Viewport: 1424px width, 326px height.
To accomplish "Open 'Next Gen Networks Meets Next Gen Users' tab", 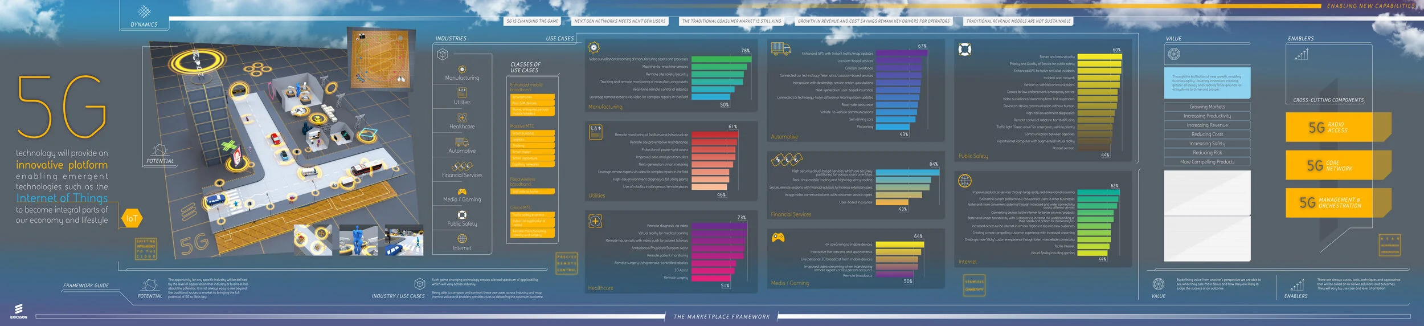I will tap(620, 21).
